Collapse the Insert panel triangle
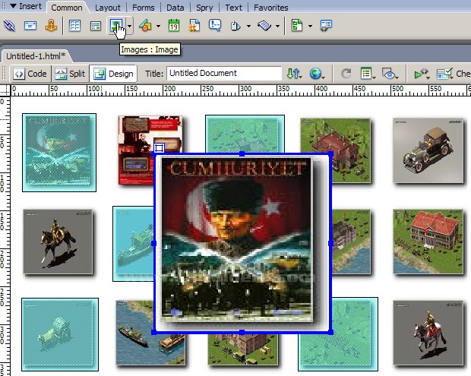471x376 pixels. tap(13, 6)
